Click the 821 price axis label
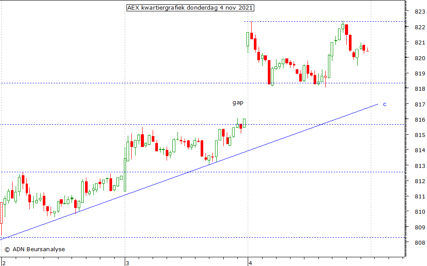Viewport: 427px width, 266px height. 420,42
